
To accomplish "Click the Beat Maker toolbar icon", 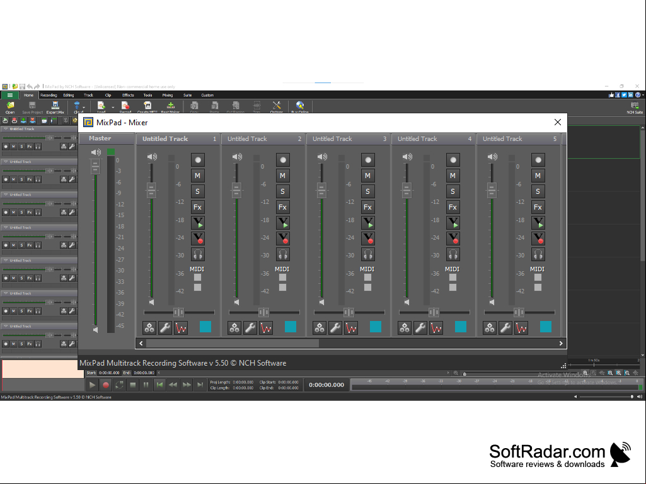I will click(x=170, y=107).
